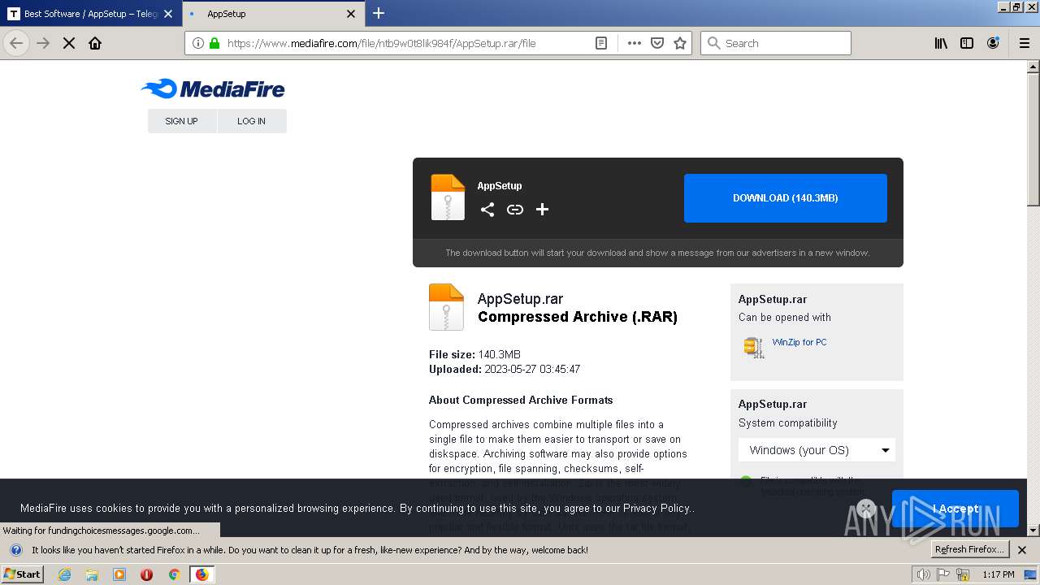Go to Firefox home page icon
This screenshot has height=585, width=1040.
[x=95, y=43]
